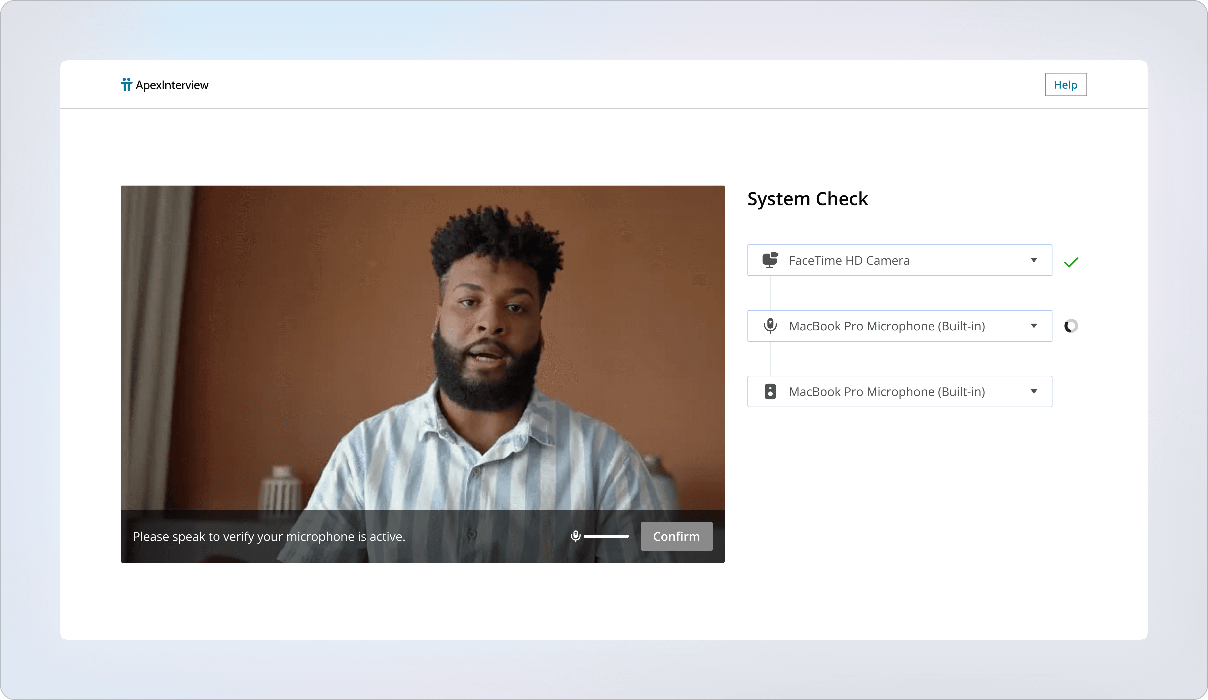Click the speaker icon in third selector
Screen dimensions: 1208x700
(x=770, y=391)
